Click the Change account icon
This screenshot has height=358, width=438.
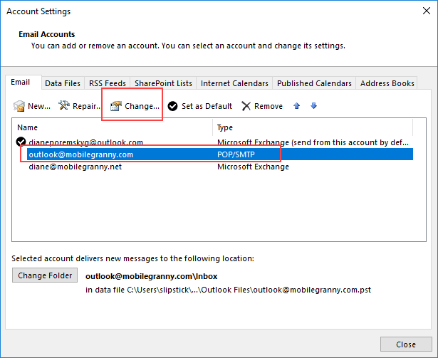[116, 106]
